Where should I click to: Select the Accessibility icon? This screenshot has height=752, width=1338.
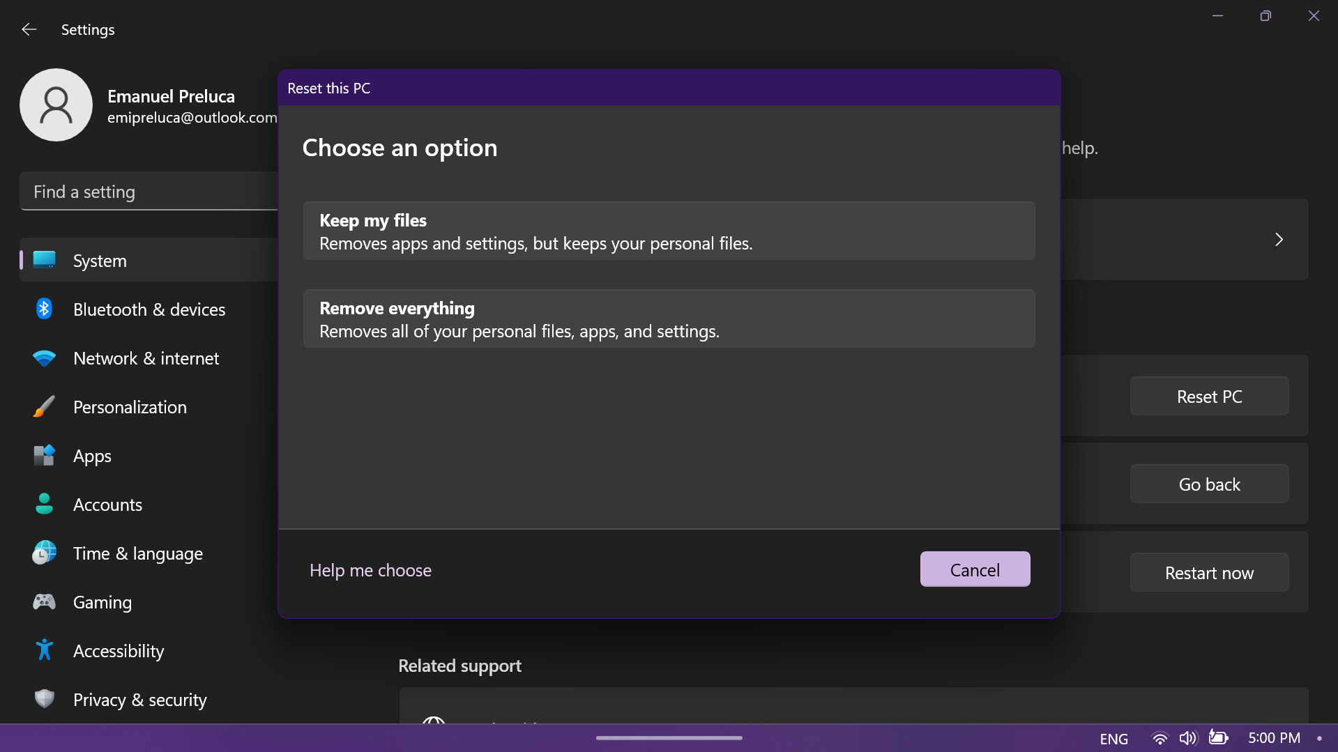coord(44,650)
